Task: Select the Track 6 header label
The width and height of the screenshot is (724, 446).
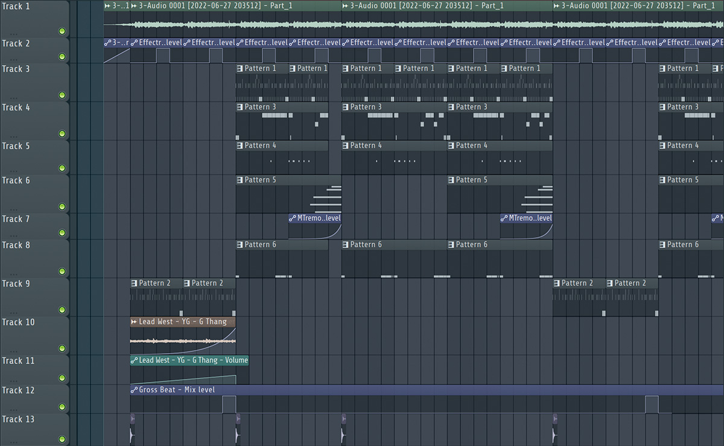Action: coord(16,180)
